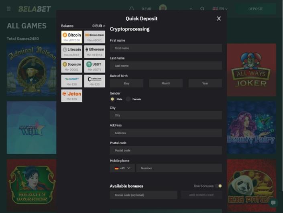
Task: Select USDT payment method
Action: point(94,66)
